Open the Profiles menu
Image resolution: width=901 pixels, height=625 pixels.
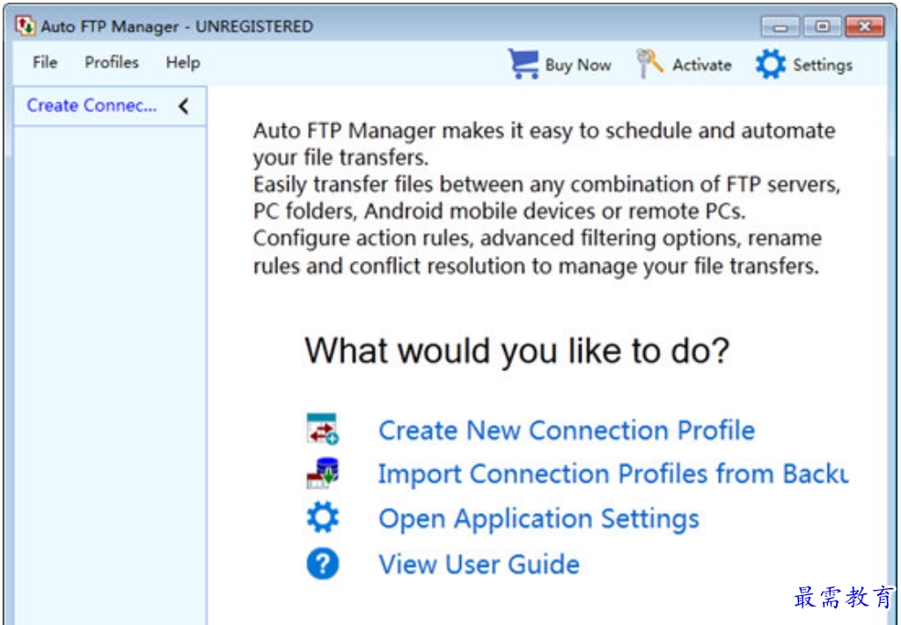(x=112, y=62)
